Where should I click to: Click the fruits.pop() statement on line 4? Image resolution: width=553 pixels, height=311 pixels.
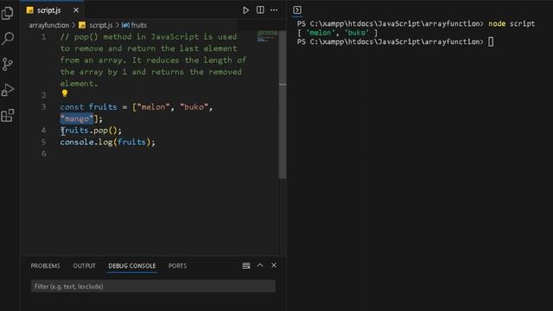(91, 130)
